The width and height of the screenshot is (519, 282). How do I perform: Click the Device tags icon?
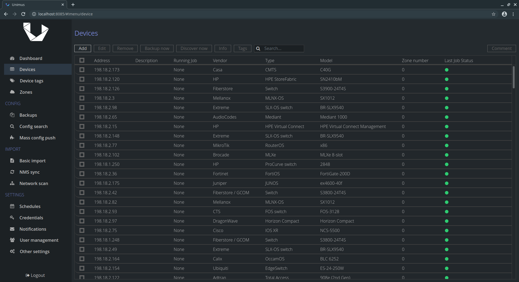pyautogui.click(x=12, y=80)
